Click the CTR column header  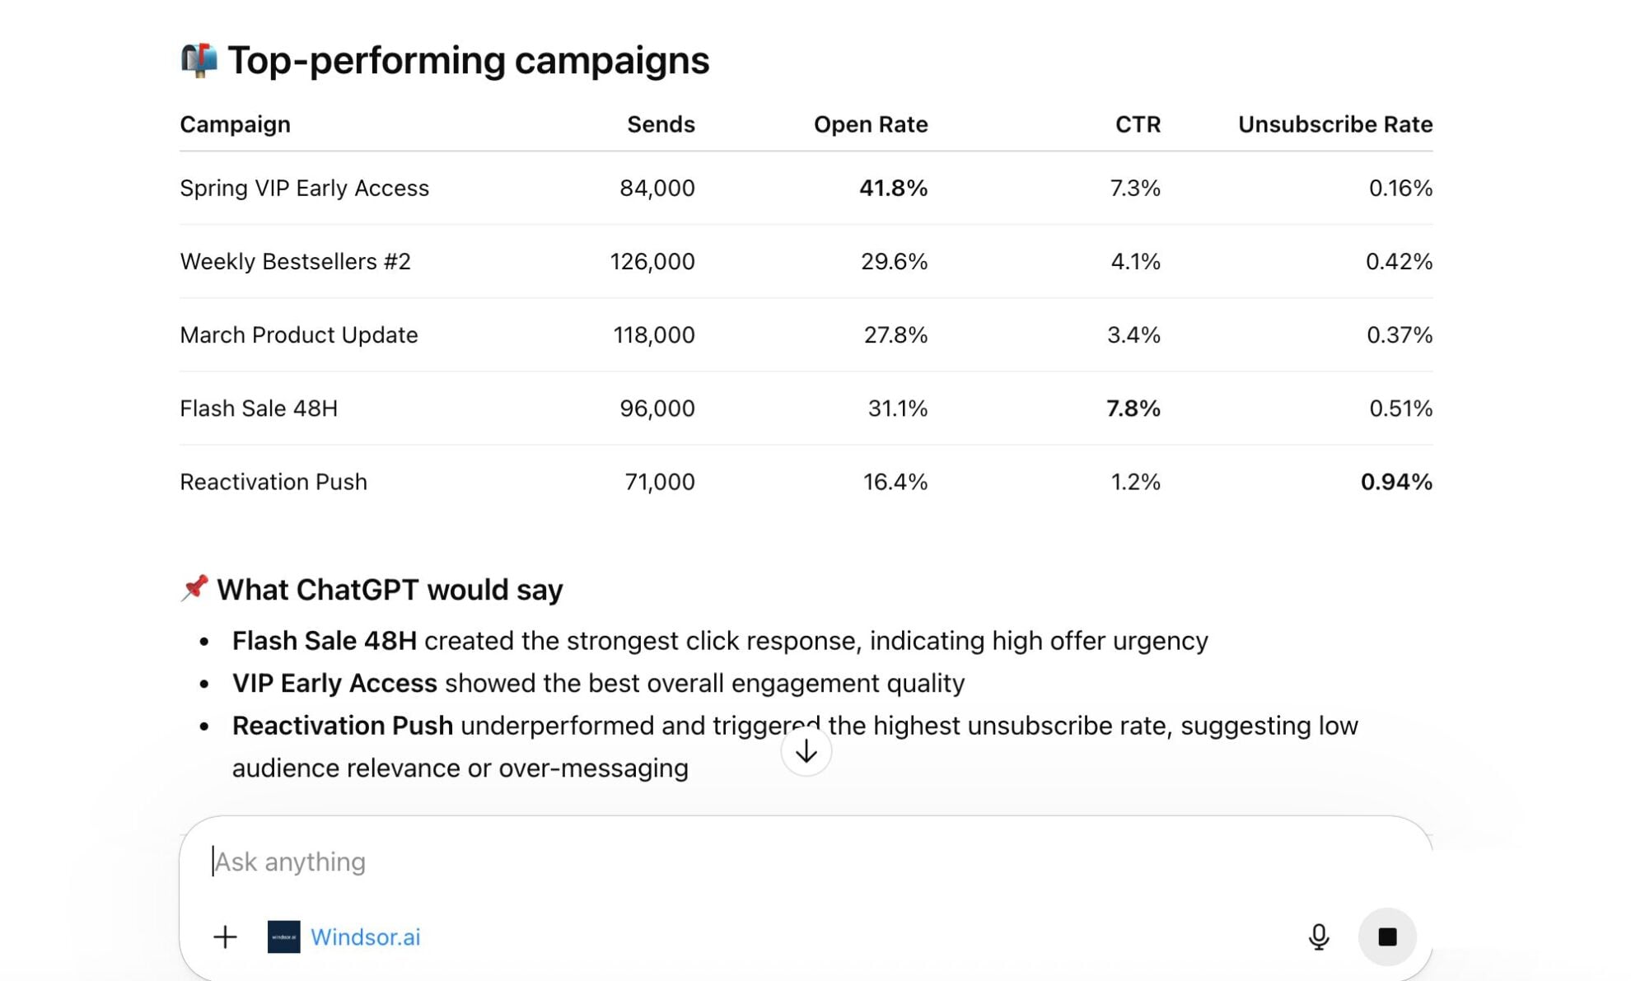(x=1137, y=124)
